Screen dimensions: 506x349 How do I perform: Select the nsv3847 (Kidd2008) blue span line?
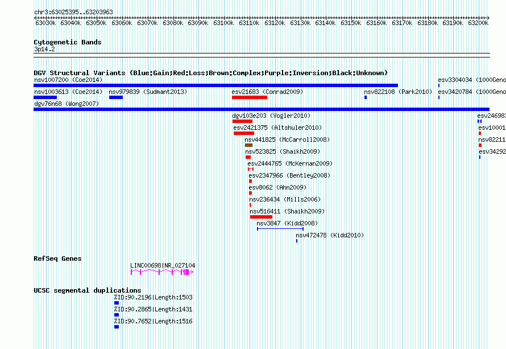click(280, 229)
